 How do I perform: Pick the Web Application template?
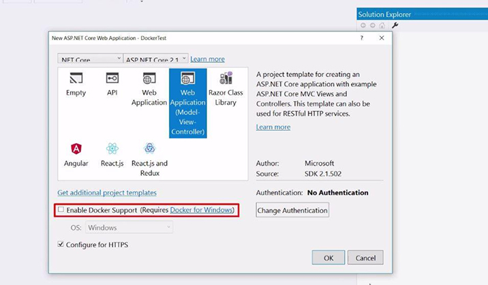[x=149, y=89]
